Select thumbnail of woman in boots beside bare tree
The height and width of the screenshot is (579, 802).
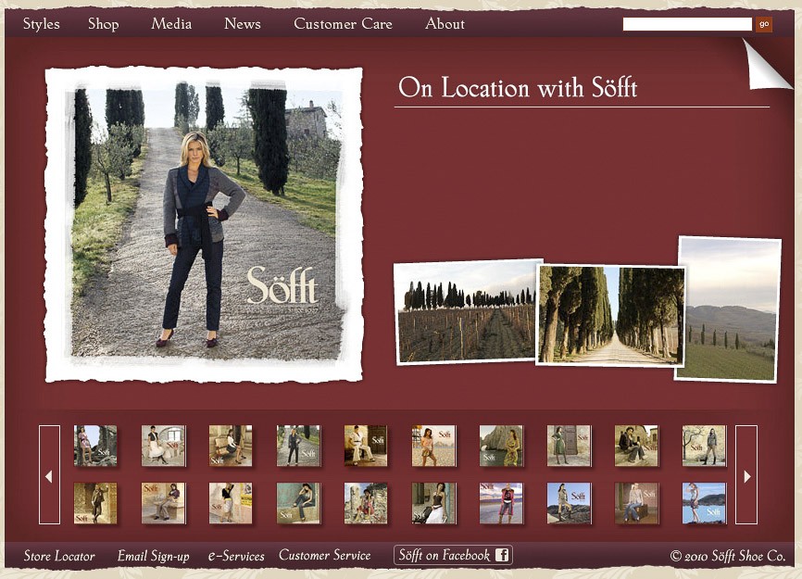pos(704,446)
